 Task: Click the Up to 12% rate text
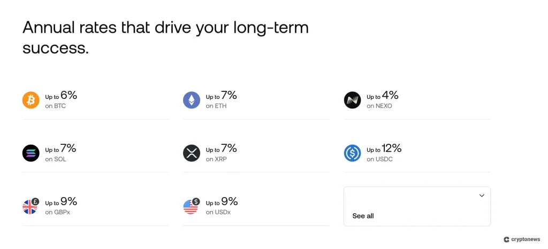click(x=384, y=149)
